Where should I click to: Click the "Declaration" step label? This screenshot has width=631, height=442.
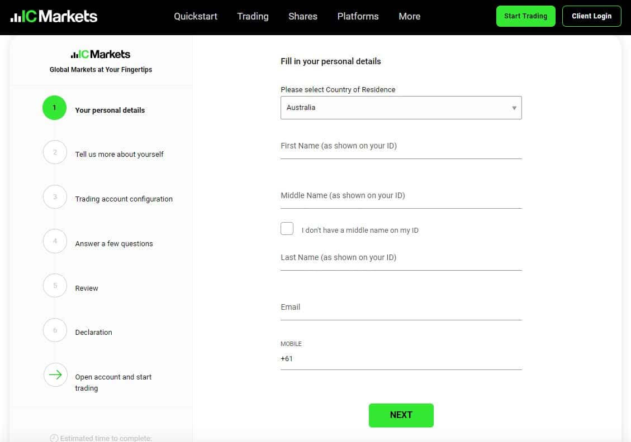94,332
